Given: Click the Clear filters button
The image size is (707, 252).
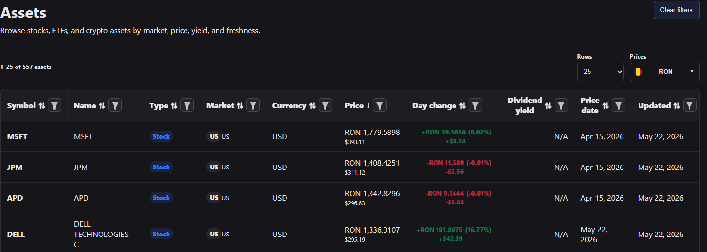Looking at the screenshot, I should point(676,10).
